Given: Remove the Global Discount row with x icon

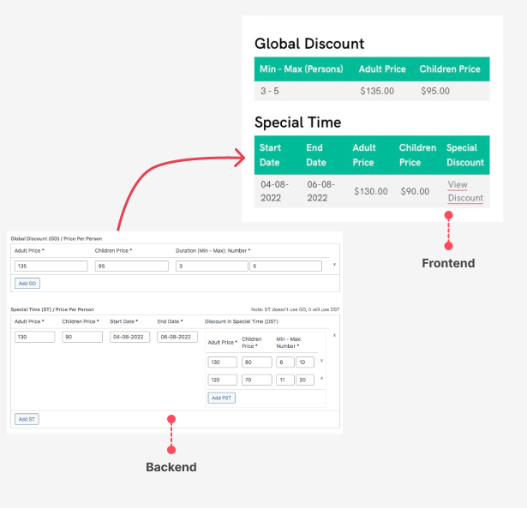Looking at the screenshot, I should [x=334, y=265].
